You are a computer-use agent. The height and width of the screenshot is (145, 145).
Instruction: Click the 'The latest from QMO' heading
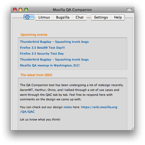click(36, 75)
